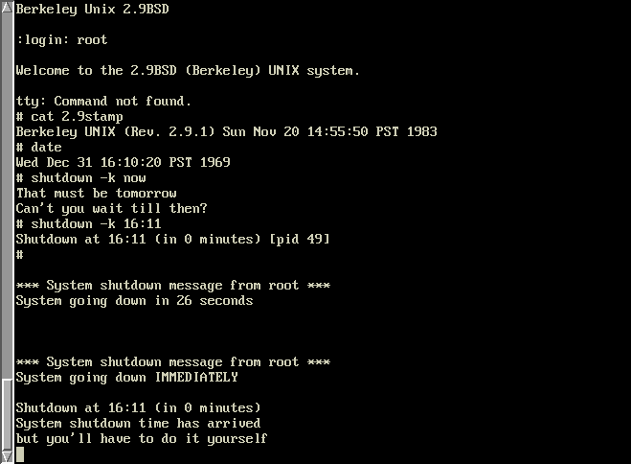This screenshot has width=631, height=464.
Task: Click the 'date' command line
Action: coord(39,147)
